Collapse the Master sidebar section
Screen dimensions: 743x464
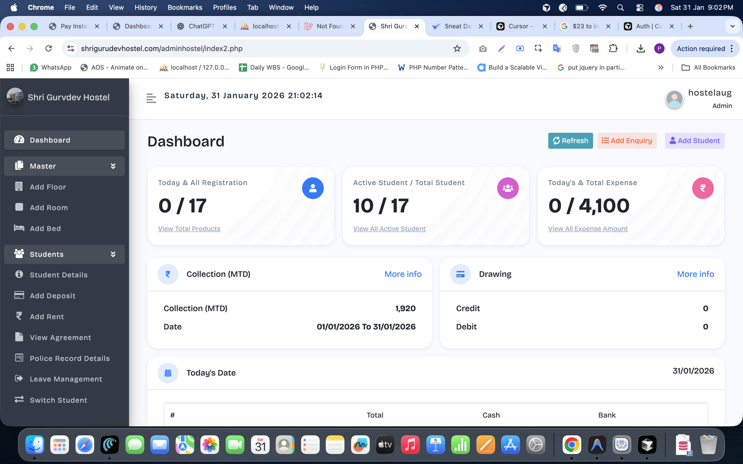coord(113,166)
